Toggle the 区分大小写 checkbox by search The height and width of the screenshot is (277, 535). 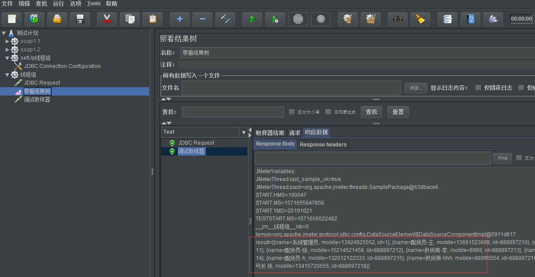(x=292, y=112)
